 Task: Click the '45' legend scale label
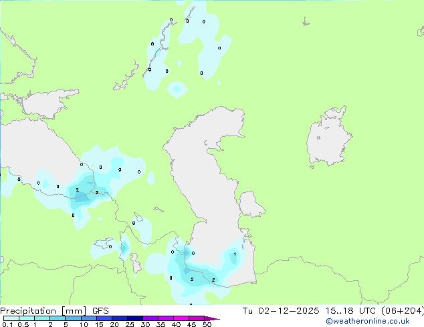(x=191, y=324)
